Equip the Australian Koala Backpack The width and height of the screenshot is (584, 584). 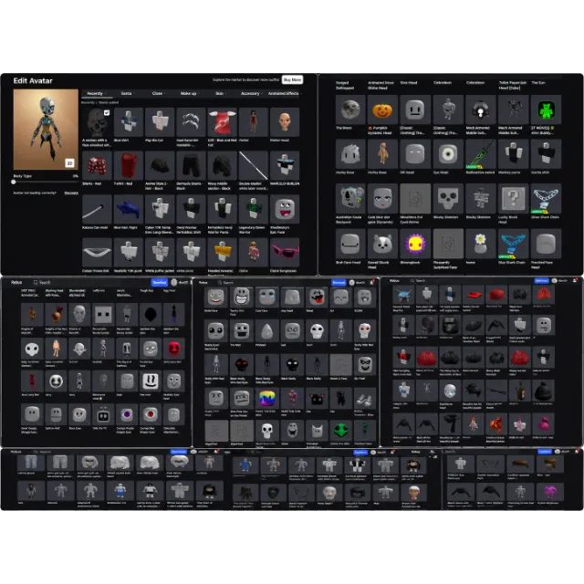point(350,198)
